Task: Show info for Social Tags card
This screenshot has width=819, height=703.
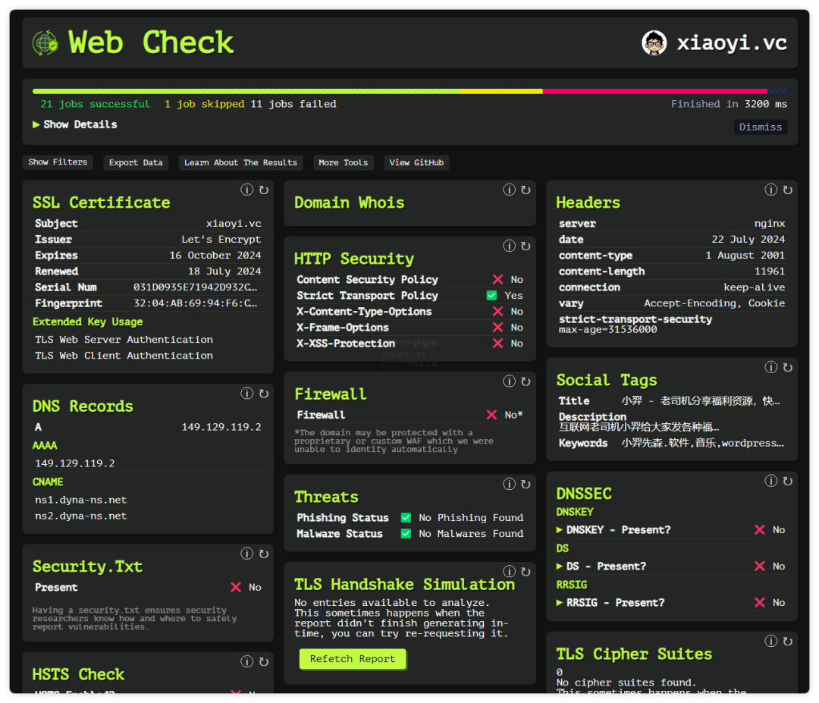Action: tap(771, 367)
